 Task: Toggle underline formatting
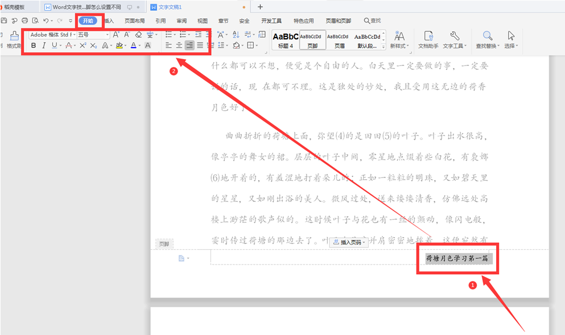click(x=55, y=46)
